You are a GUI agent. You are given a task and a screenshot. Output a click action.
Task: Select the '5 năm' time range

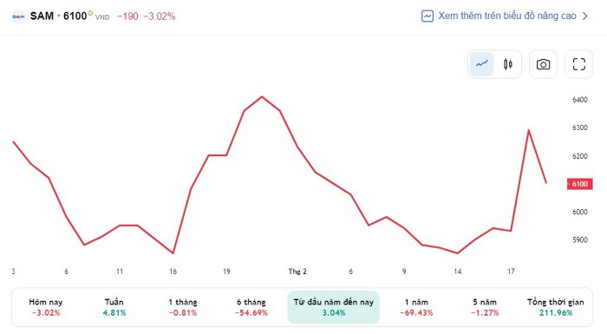pos(485,307)
